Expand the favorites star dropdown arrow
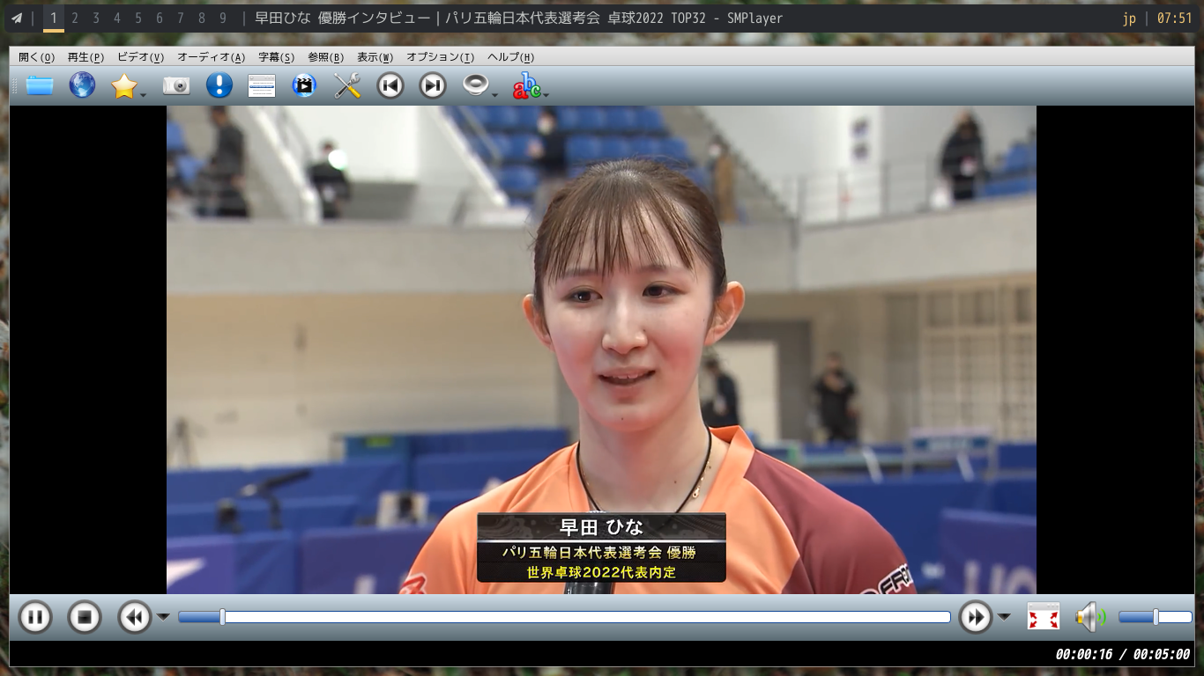 (x=144, y=94)
